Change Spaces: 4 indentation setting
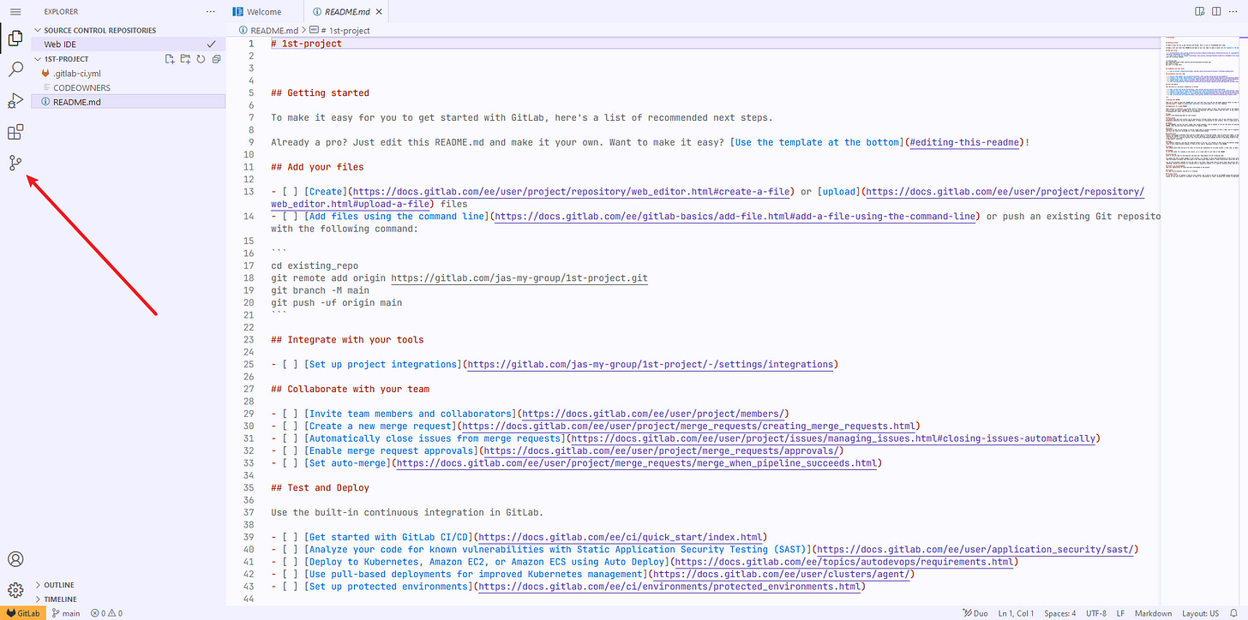Screen dimensions: 1248x620 pyautogui.click(x=1059, y=613)
